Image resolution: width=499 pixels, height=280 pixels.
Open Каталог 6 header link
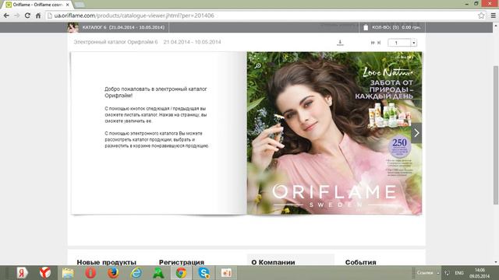pos(123,27)
